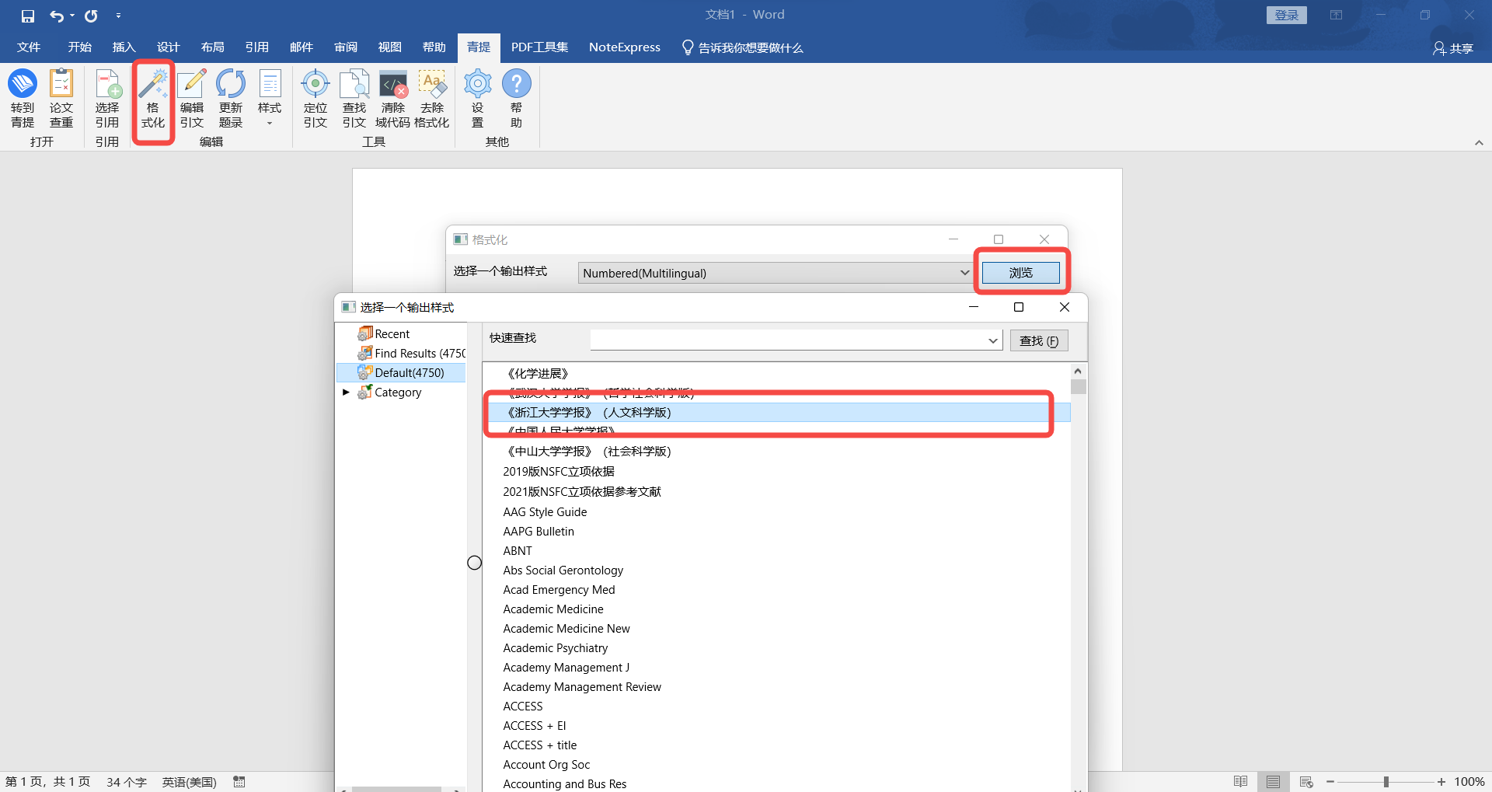Open the 论文查重 tool

point(61,99)
